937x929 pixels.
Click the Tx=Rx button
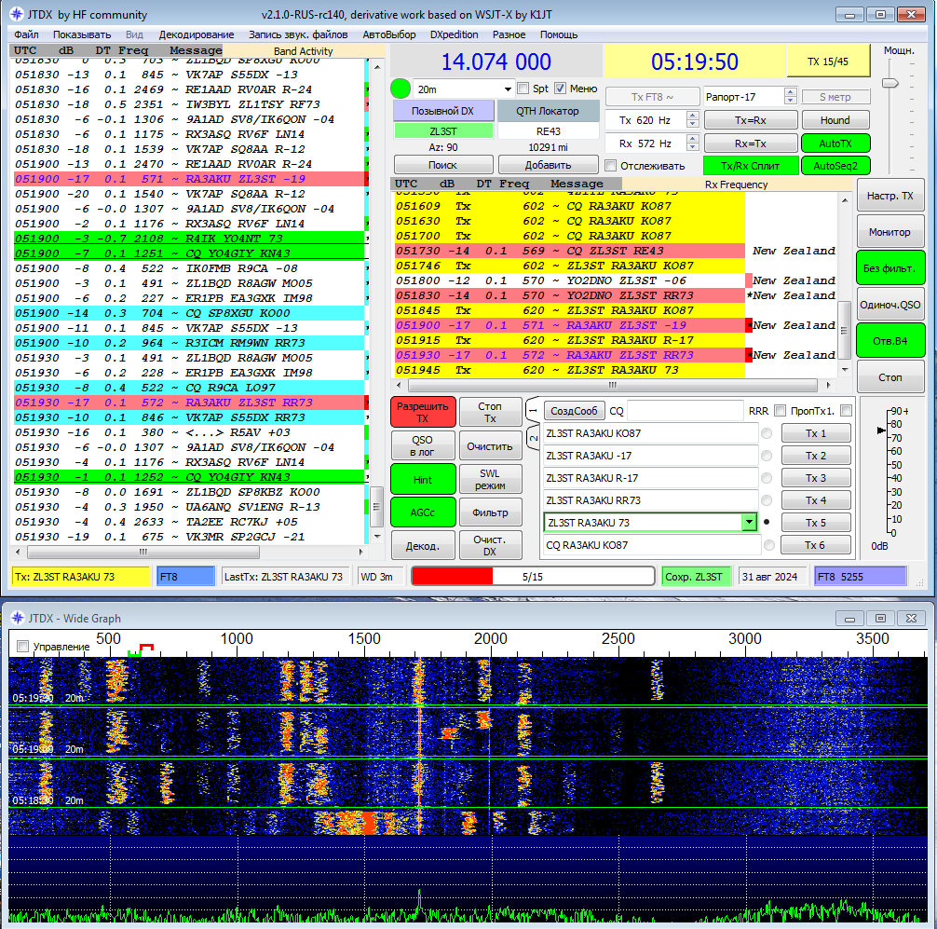751,119
